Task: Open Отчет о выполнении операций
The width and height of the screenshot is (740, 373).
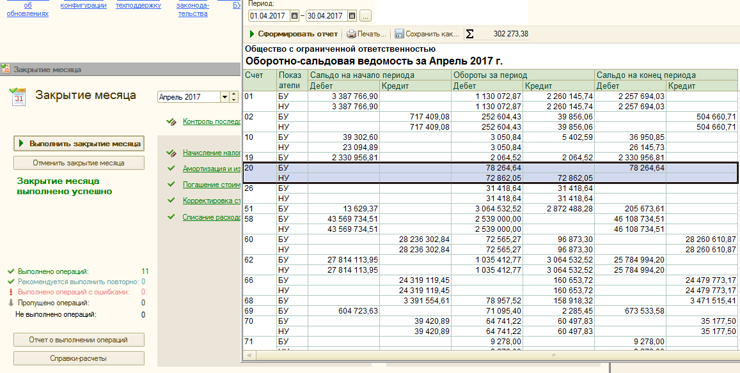Action: click(x=79, y=340)
